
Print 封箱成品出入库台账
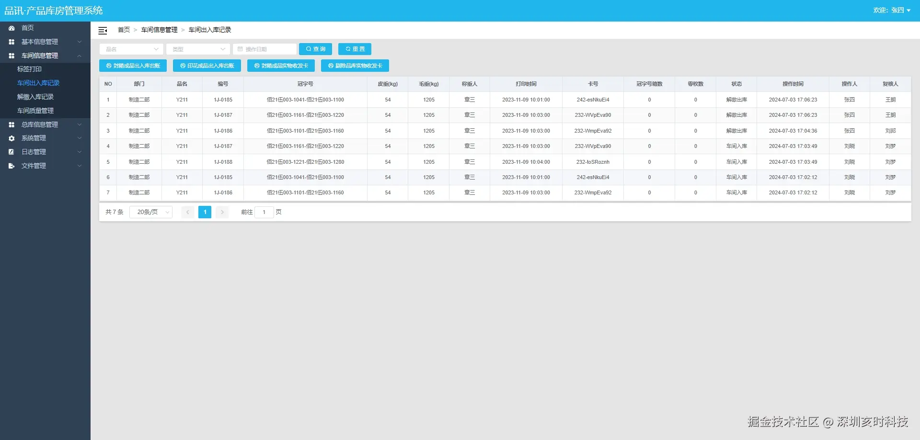coord(133,66)
